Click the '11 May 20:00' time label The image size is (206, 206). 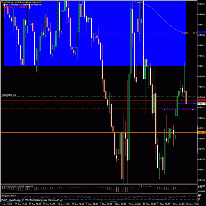point(163,204)
